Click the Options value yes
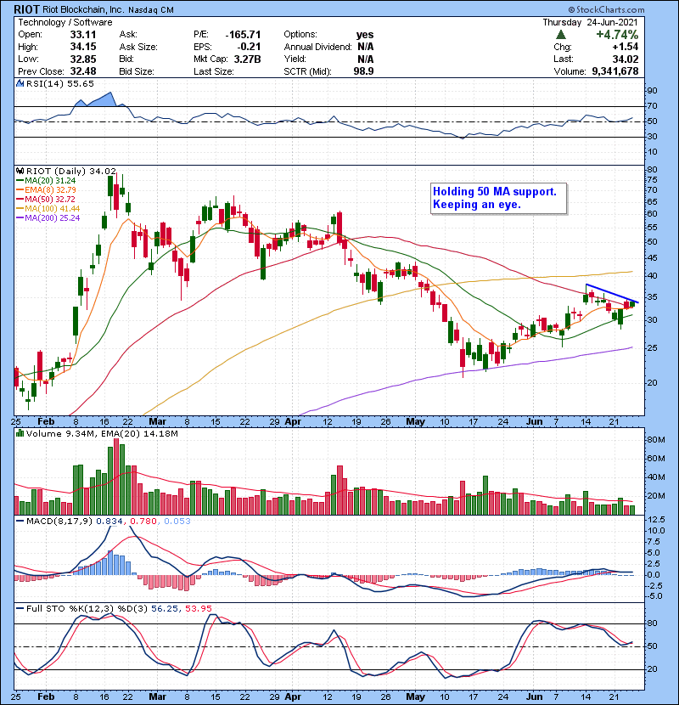This screenshot has height=705, width=679. pos(365,35)
